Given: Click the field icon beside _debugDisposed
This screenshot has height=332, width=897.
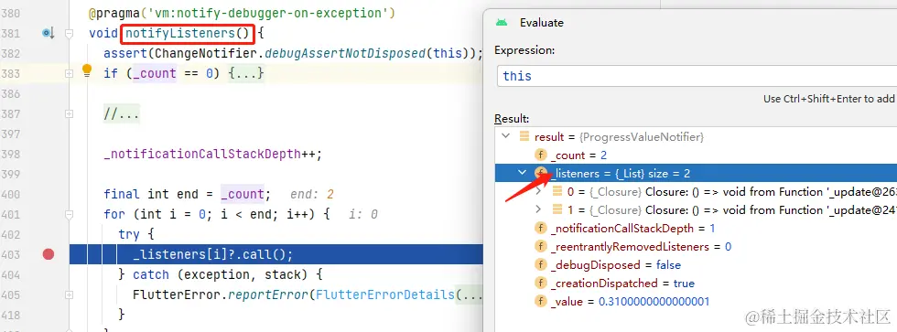Looking at the screenshot, I should 541,264.
